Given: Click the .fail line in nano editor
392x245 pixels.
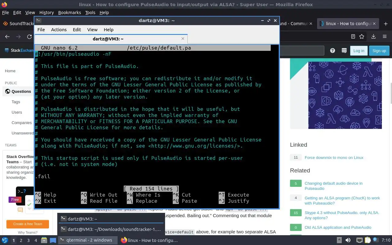Looking at the screenshot, I should (x=43, y=176).
